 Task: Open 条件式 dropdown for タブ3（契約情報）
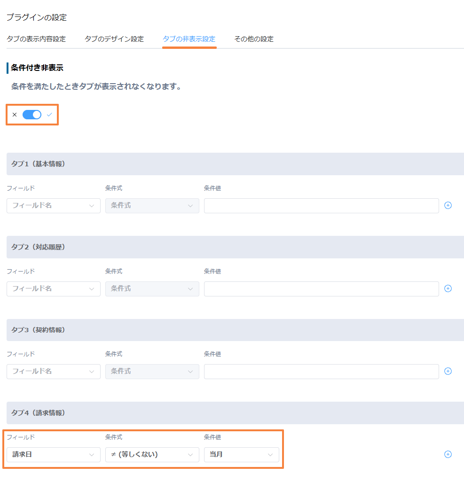click(x=152, y=372)
